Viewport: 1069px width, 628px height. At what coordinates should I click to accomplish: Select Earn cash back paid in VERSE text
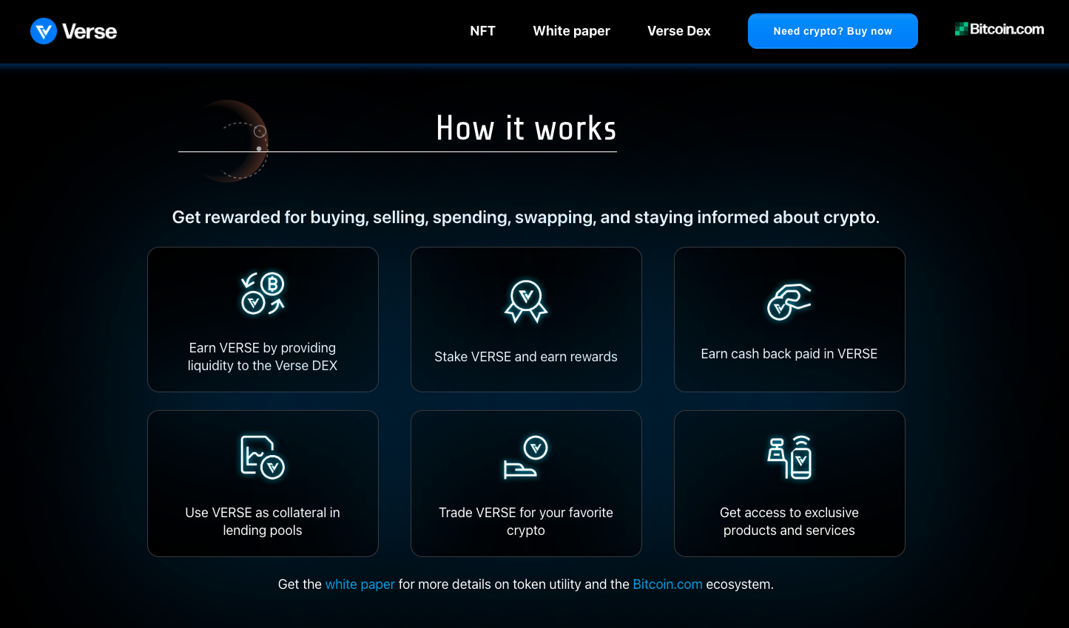pos(789,354)
